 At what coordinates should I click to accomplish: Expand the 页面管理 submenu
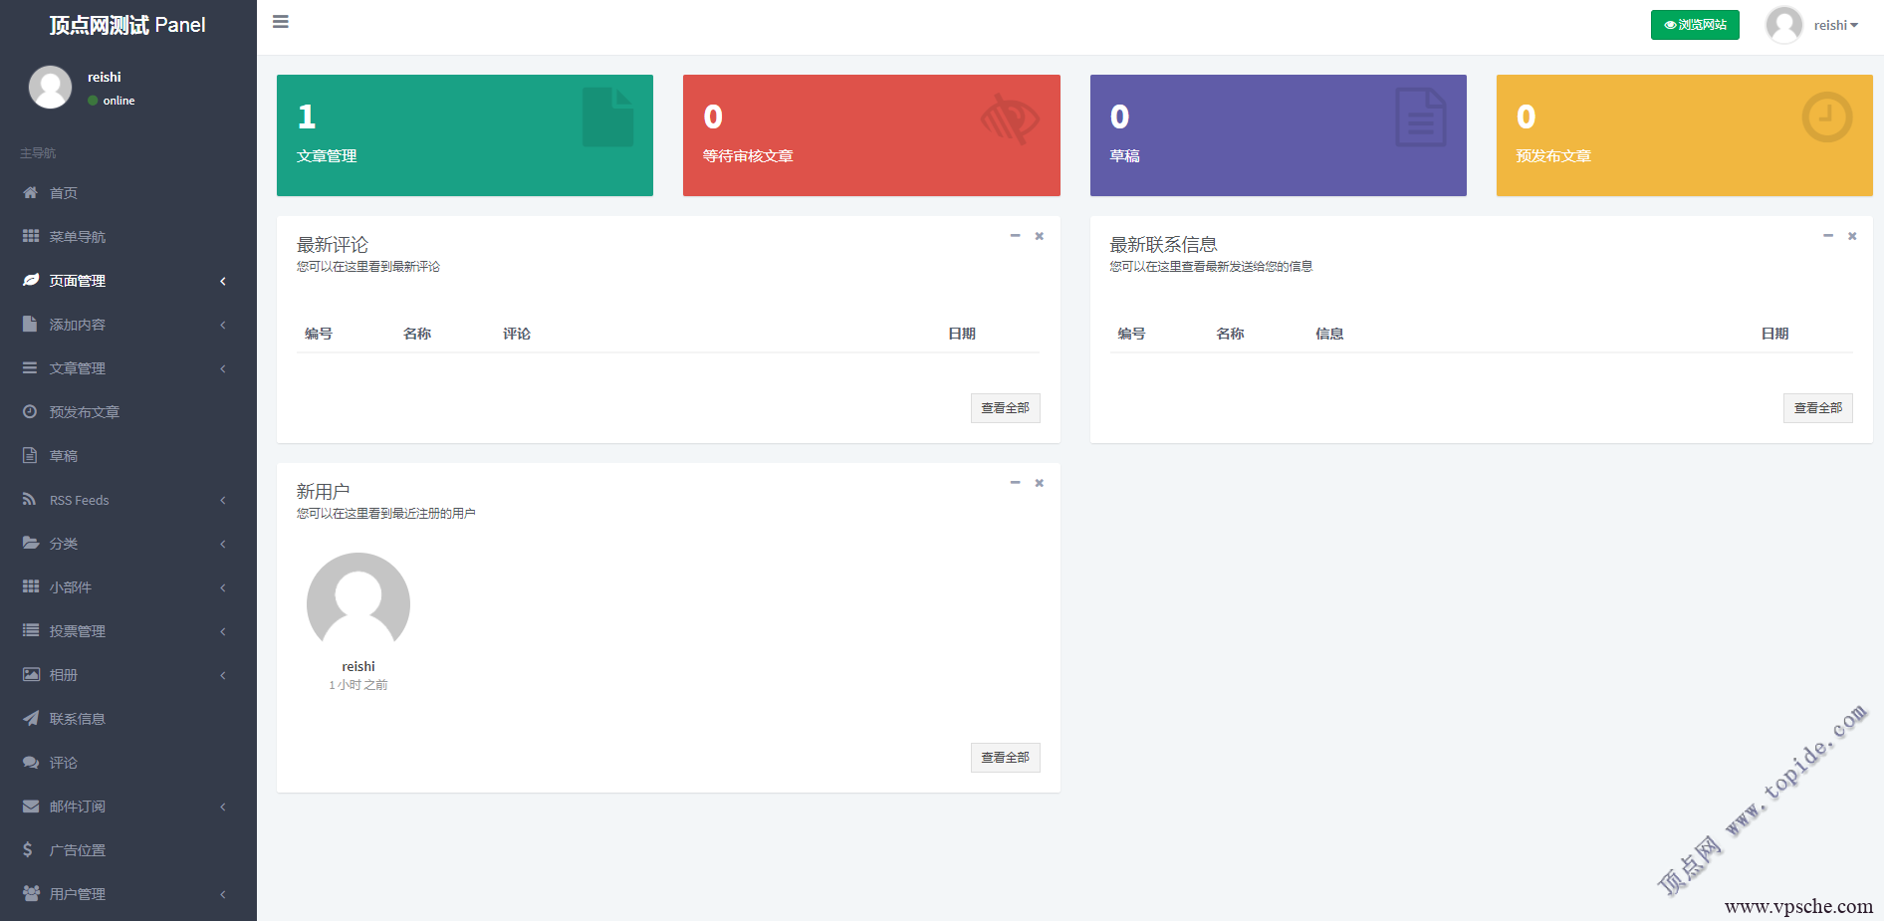tap(127, 281)
